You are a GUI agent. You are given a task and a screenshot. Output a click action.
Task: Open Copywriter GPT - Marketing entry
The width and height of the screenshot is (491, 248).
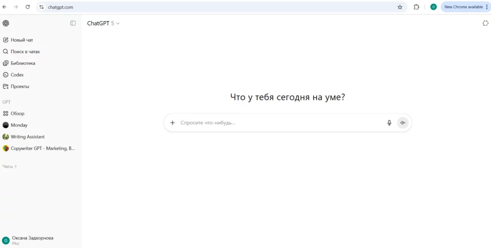pyautogui.click(x=42, y=148)
